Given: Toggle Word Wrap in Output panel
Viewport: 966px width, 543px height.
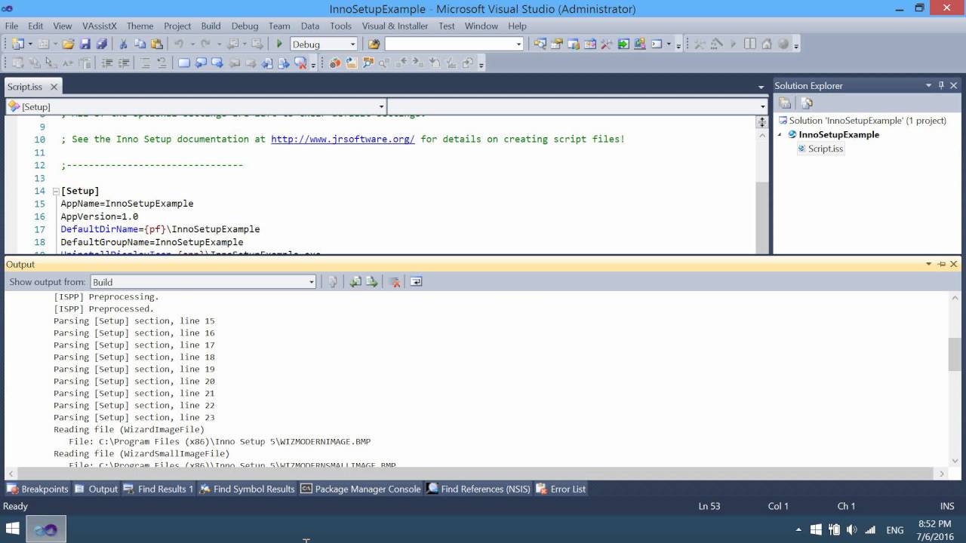Looking at the screenshot, I should pyautogui.click(x=416, y=281).
